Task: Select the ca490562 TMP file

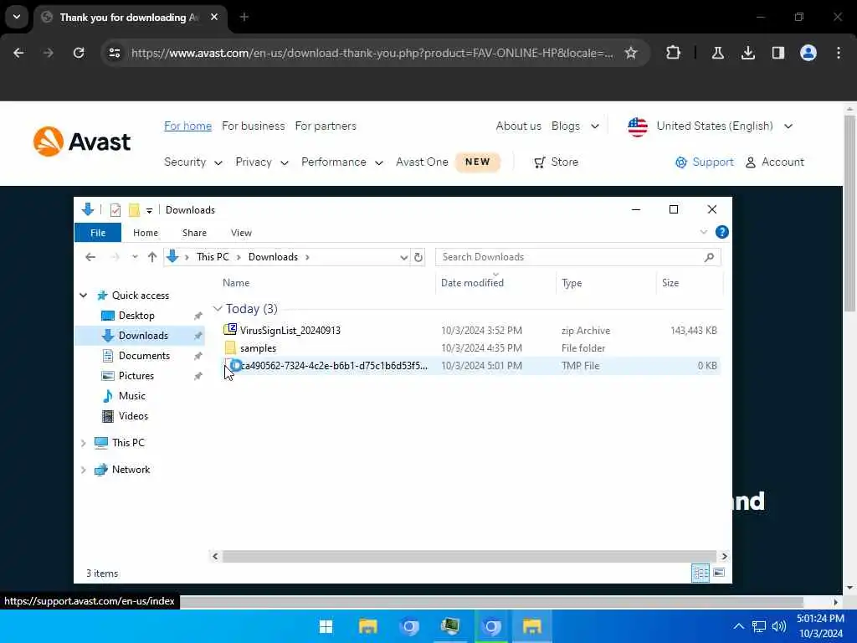Action: coord(334,365)
